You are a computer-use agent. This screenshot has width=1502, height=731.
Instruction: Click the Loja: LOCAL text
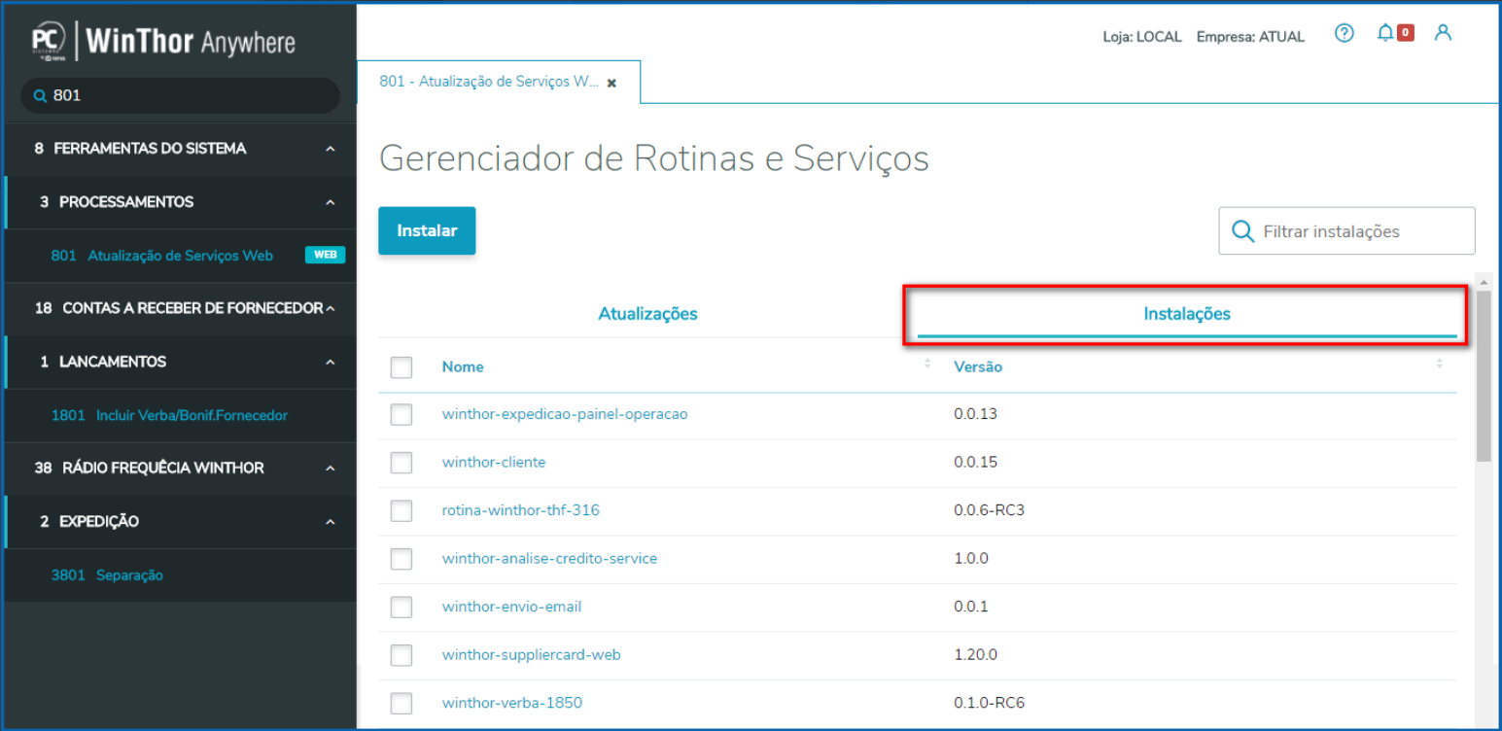[x=1142, y=37]
